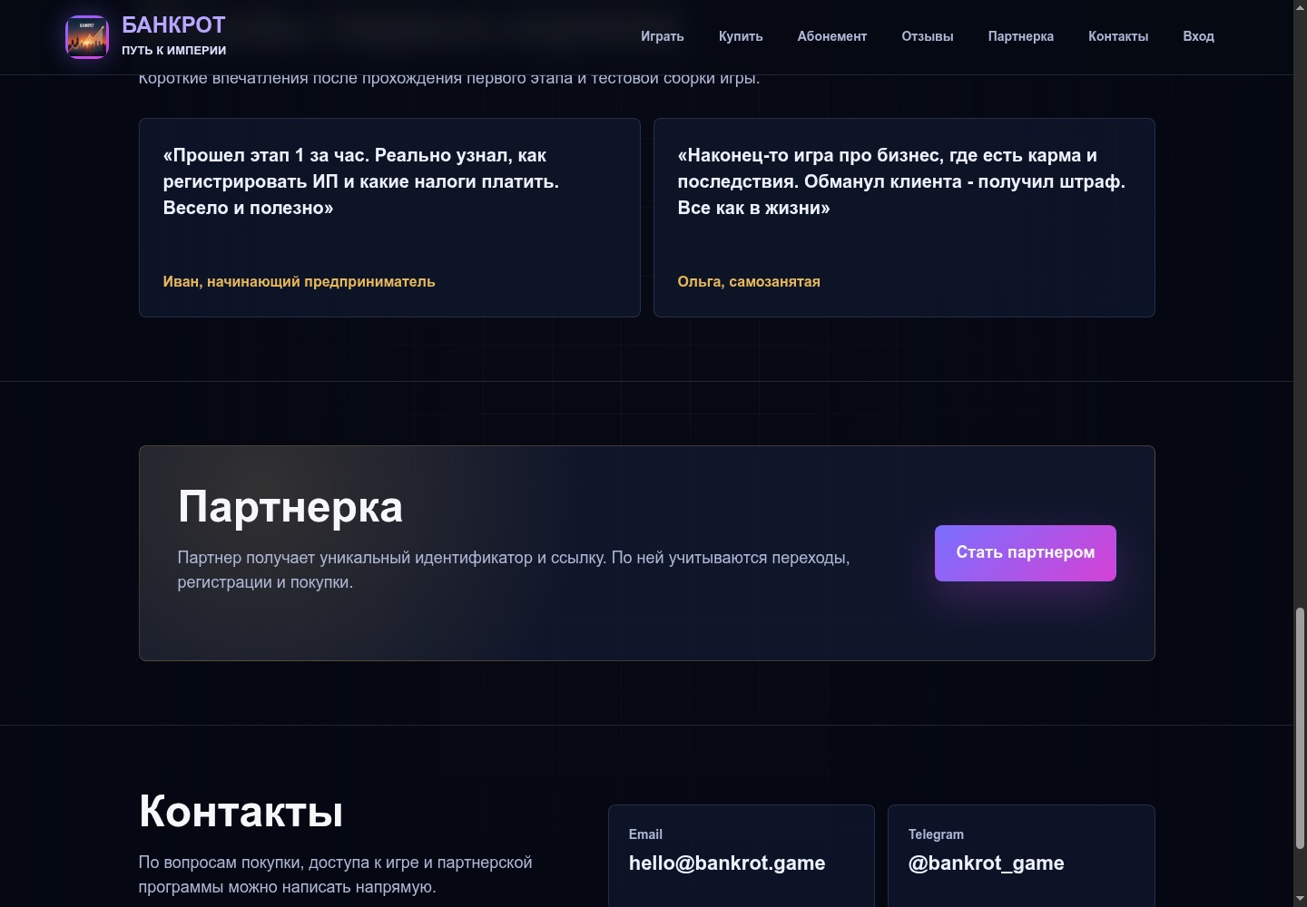Click the Банкрот logo icon
Screen dimensions: 1307x907
pos(87,36)
